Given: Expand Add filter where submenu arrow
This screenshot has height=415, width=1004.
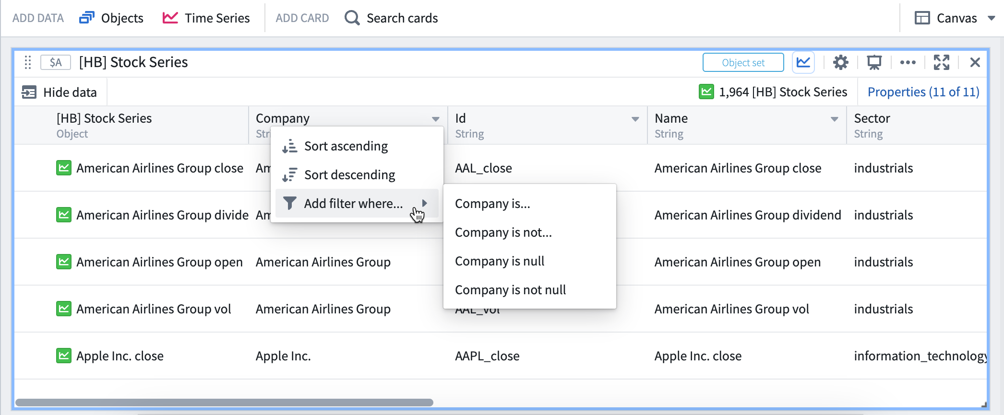Looking at the screenshot, I should tap(424, 203).
